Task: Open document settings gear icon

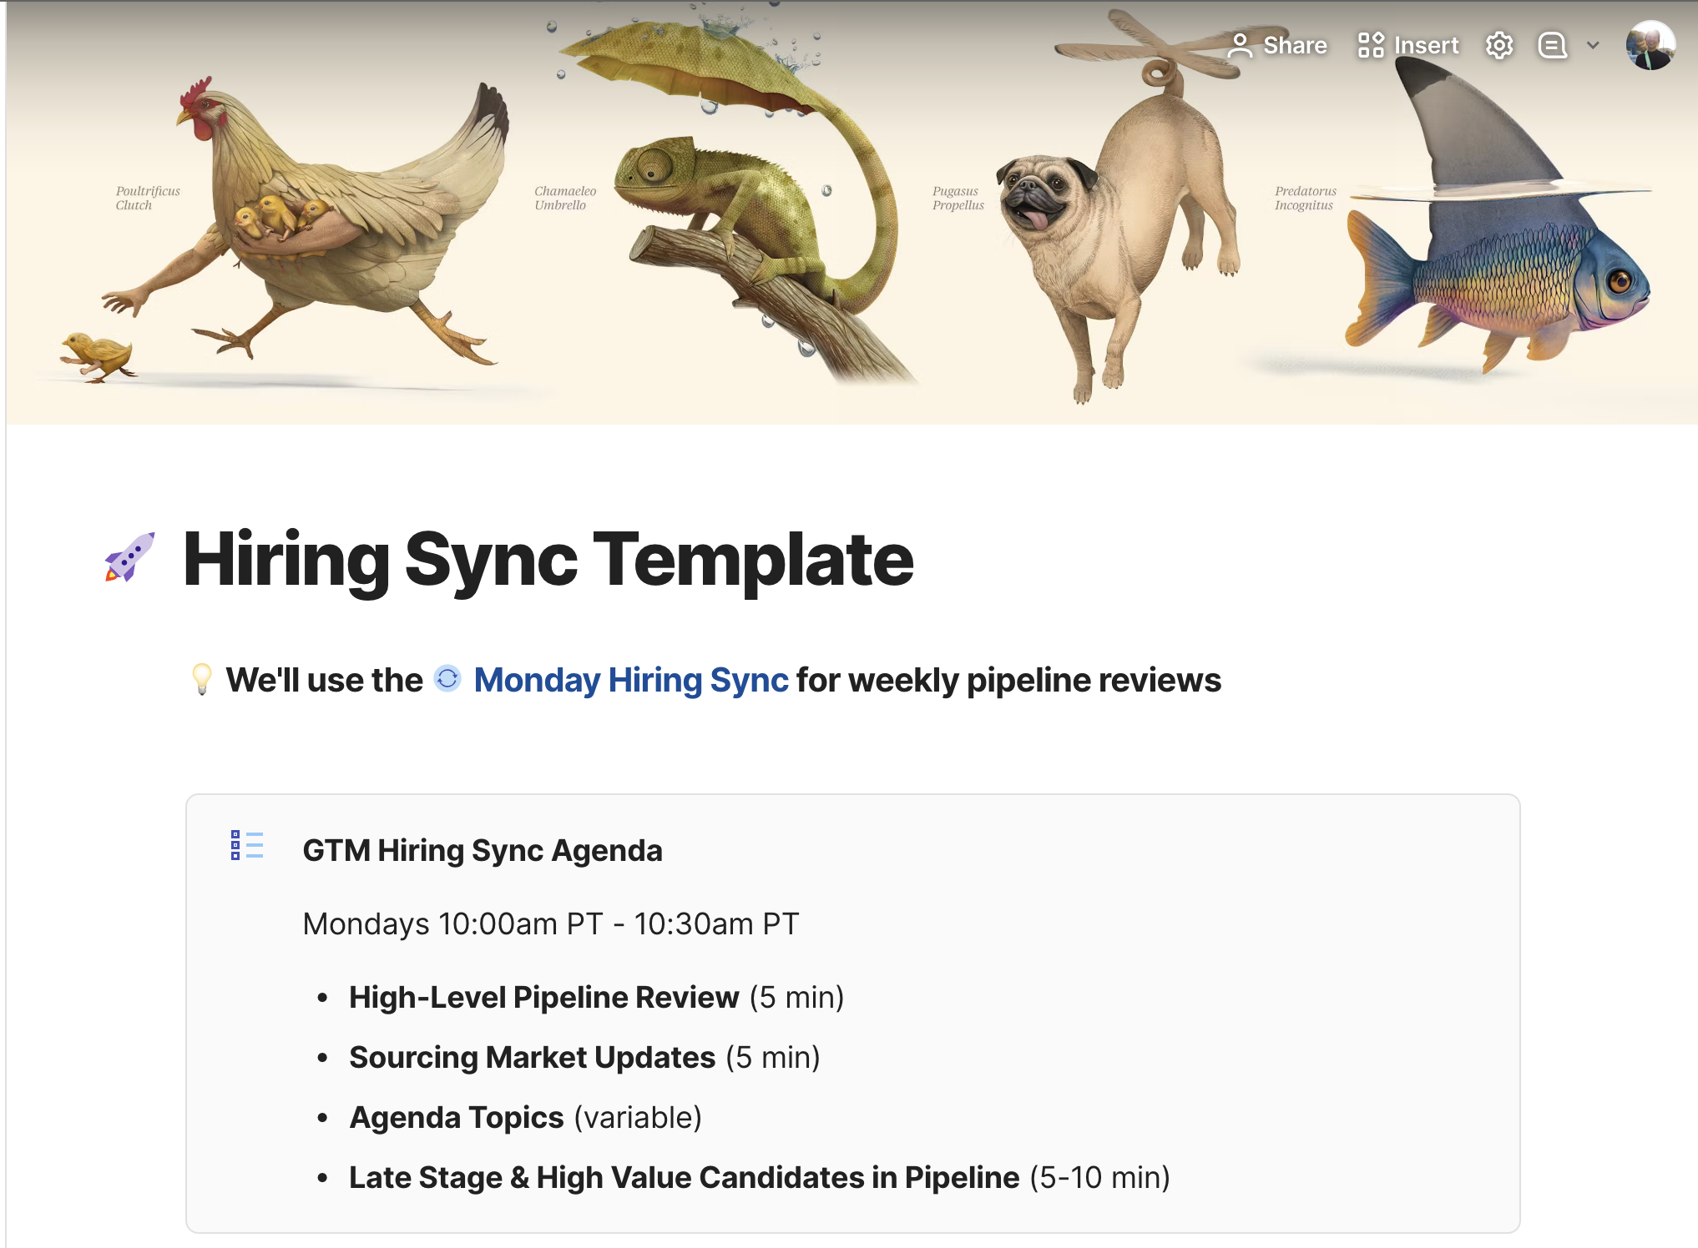Action: click(1499, 46)
